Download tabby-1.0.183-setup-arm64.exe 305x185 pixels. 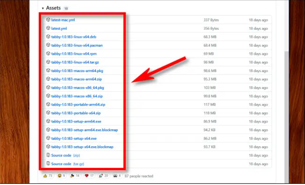coord(76,121)
